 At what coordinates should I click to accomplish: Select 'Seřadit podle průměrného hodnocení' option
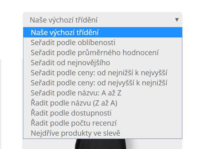tap(103, 53)
